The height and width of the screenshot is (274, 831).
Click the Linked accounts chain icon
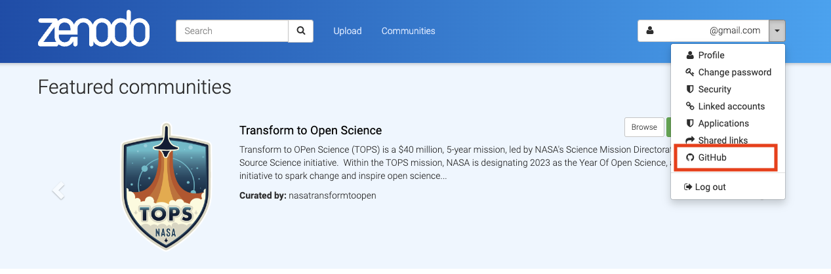point(689,106)
